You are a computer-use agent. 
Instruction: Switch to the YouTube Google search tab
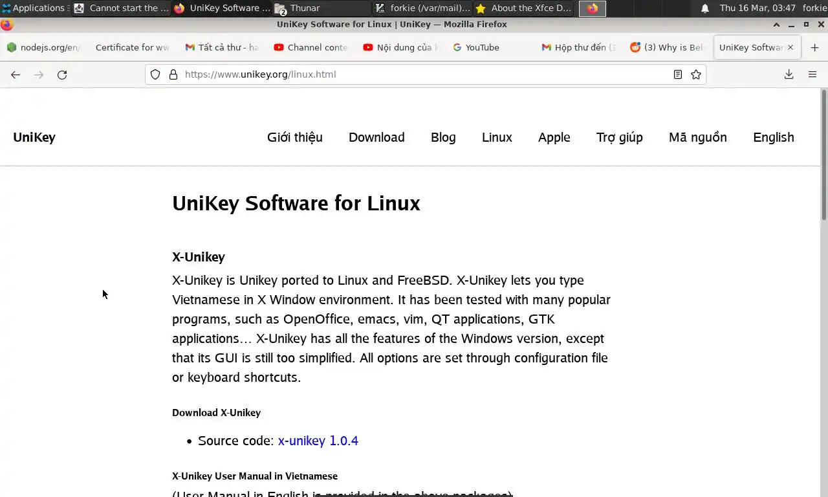tap(489, 47)
